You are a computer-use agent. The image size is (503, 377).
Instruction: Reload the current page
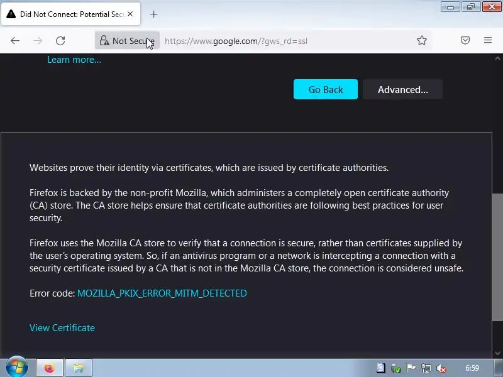60,41
